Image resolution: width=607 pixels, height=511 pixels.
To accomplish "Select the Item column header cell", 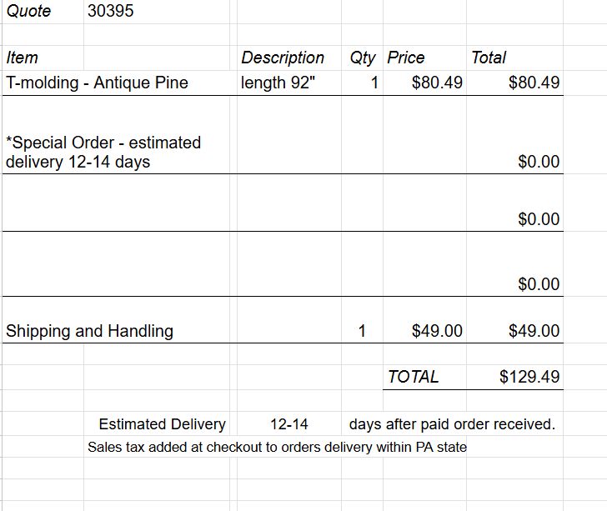I will point(23,58).
